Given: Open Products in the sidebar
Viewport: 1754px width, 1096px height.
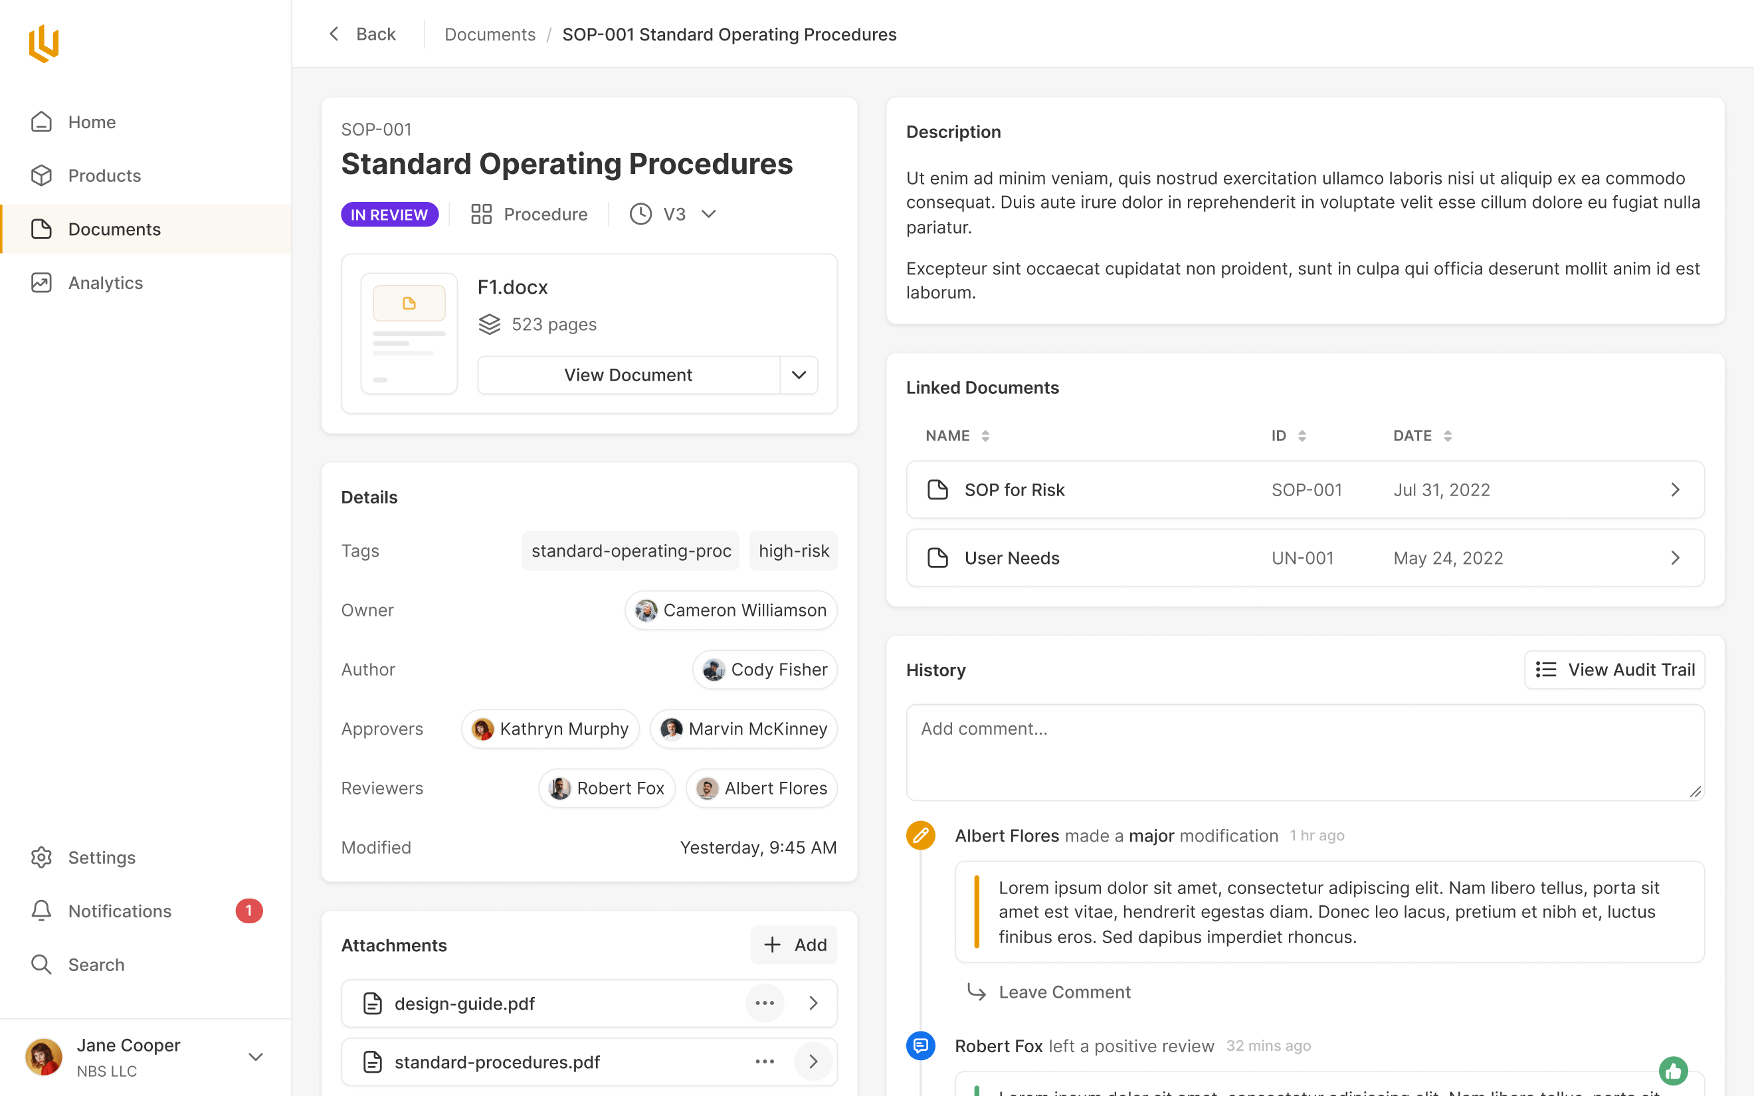Looking at the screenshot, I should [x=104, y=175].
